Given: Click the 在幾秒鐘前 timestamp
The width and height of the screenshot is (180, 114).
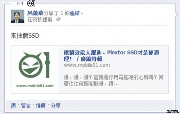Looking at the screenshot, I should click(x=40, y=19).
